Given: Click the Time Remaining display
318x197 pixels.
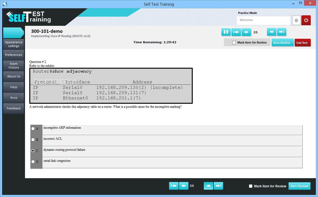Looking at the screenshot, I should [155, 42].
